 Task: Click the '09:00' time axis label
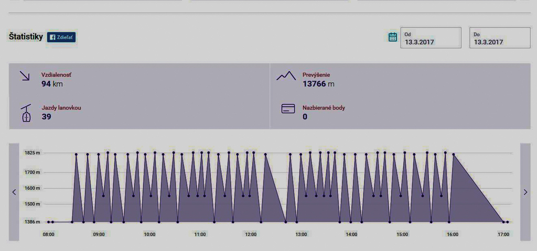pos(99,235)
